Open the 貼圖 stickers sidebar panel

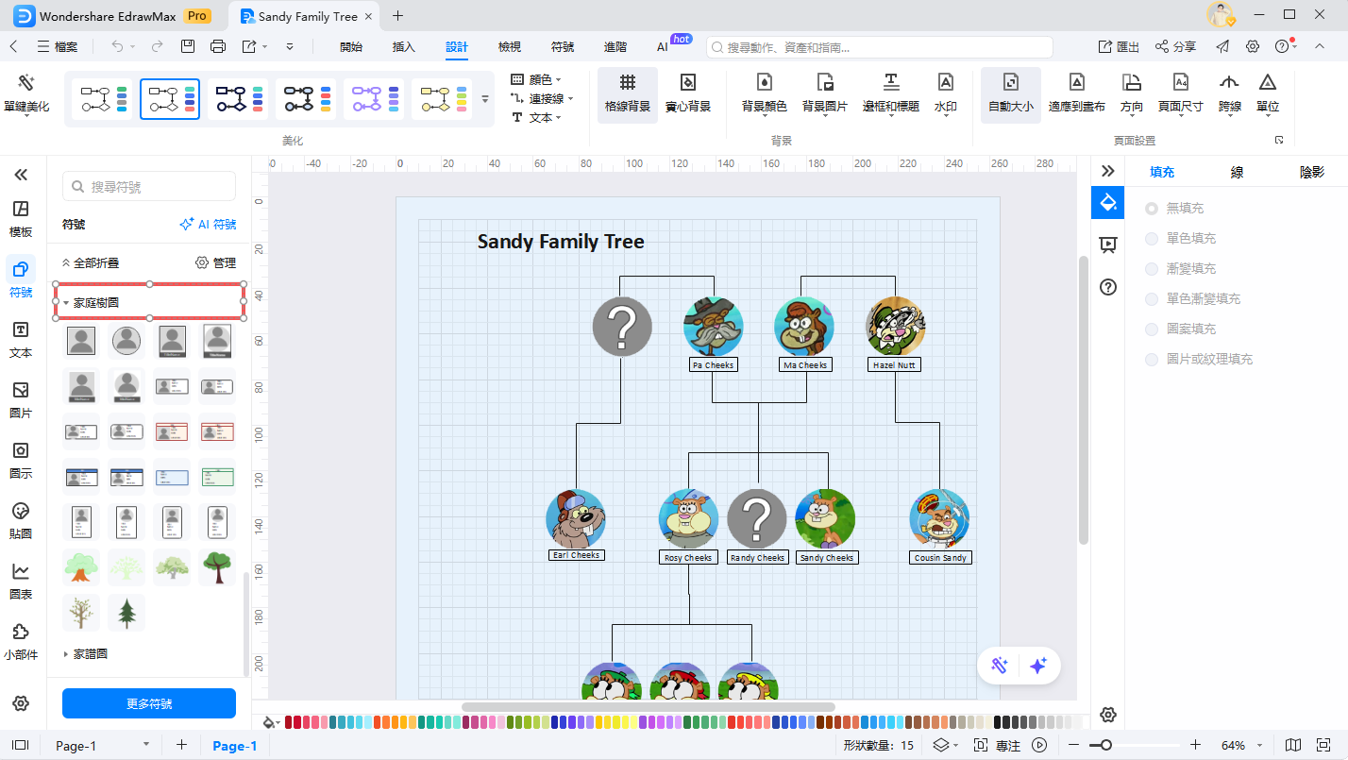[21, 520]
